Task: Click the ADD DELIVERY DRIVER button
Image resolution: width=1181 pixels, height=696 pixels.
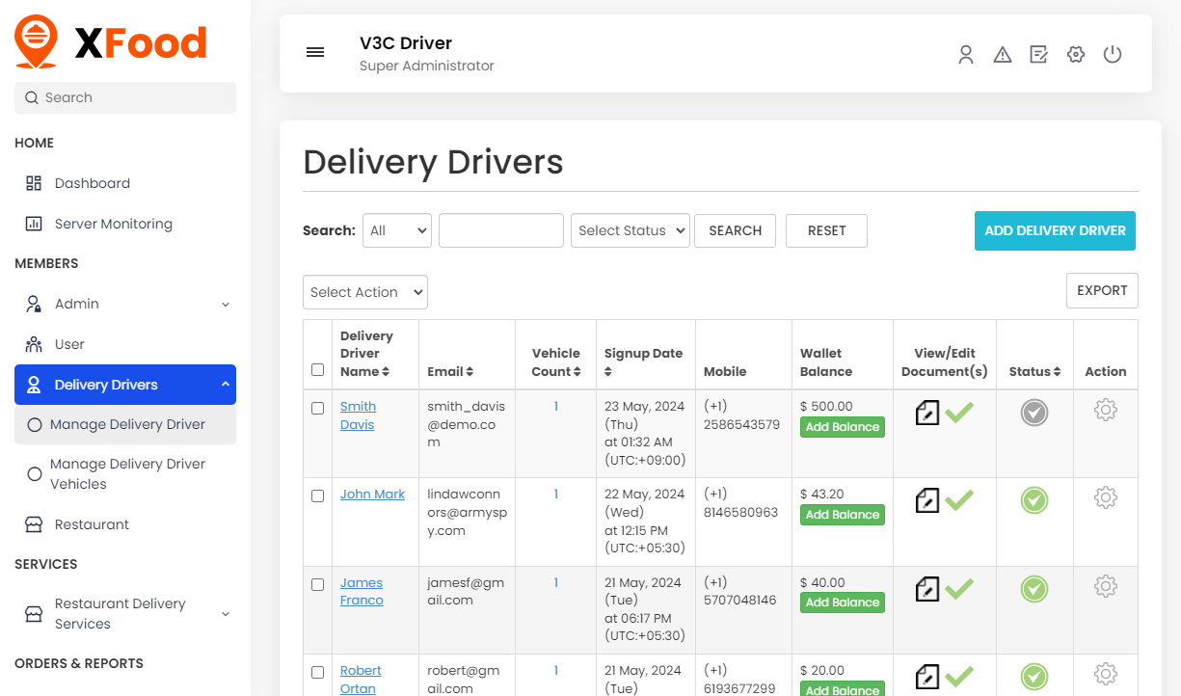Action: (x=1054, y=230)
